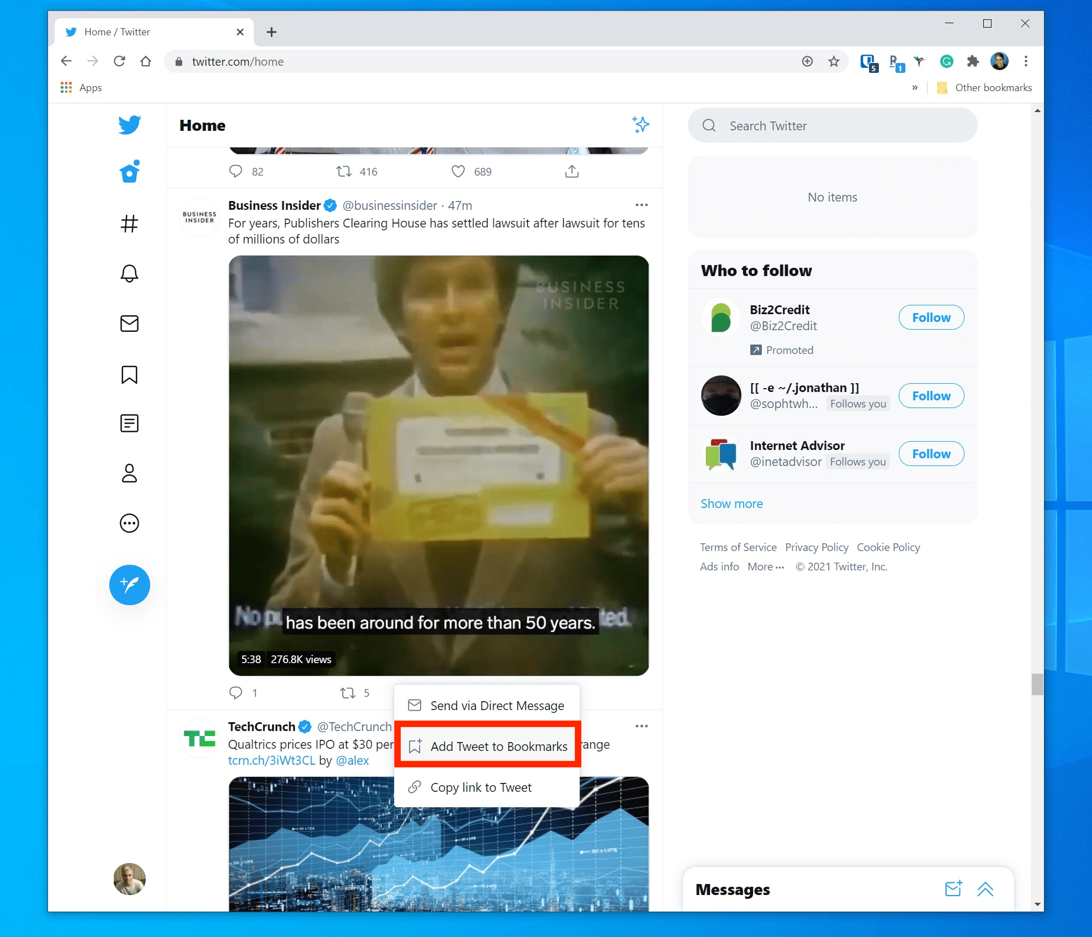Like the tweet with 689 likes

click(x=458, y=171)
